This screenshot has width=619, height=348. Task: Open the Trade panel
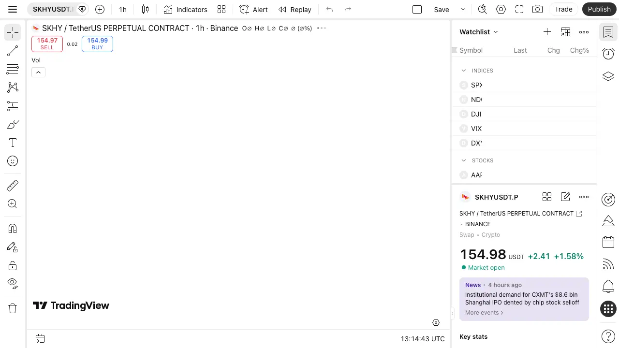pos(563,9)
